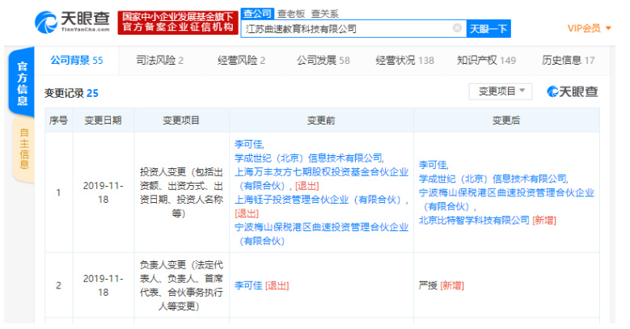This screenshot has width=630, height=329.
Task: Click the 变更后 column header
Action: point(505,120)
